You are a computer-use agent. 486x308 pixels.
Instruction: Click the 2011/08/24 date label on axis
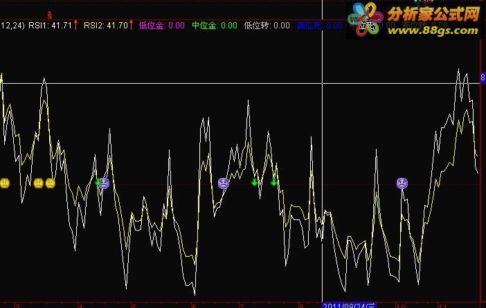tap(350, 305)
